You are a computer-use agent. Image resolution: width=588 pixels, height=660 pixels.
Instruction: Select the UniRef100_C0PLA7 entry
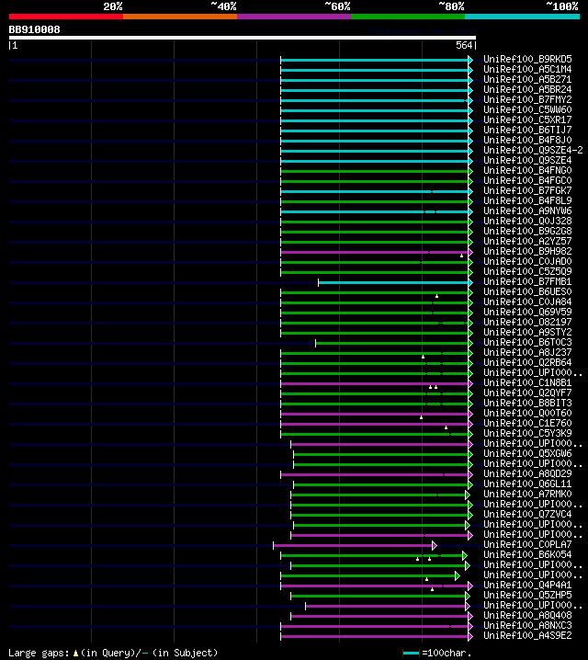[x=527, y=544]
